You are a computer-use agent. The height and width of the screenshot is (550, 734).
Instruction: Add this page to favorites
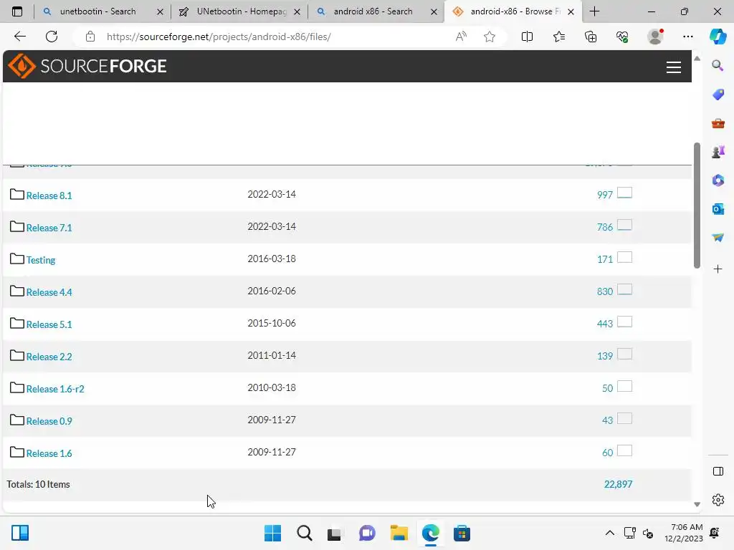tap(489, 37)
